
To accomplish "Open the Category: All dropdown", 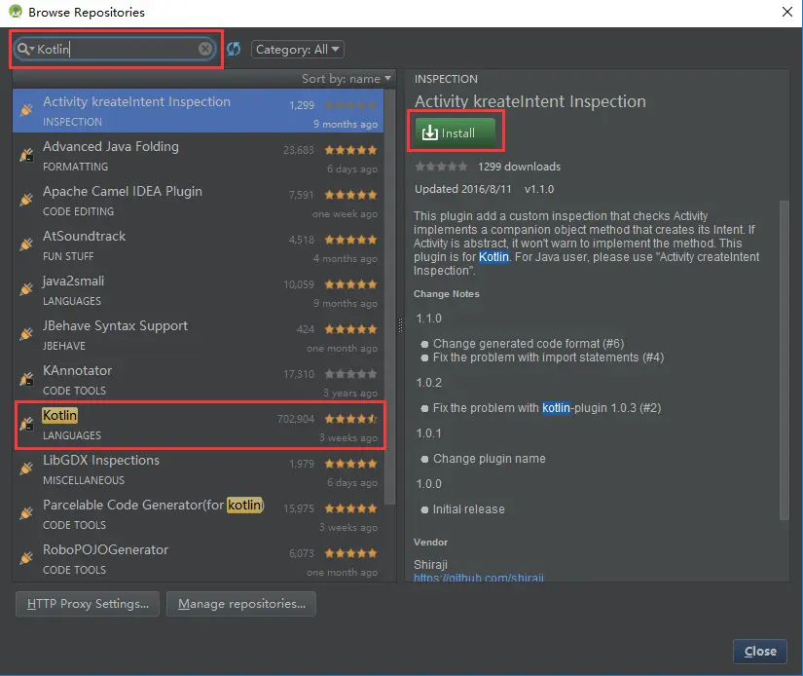I will [298, 50].
